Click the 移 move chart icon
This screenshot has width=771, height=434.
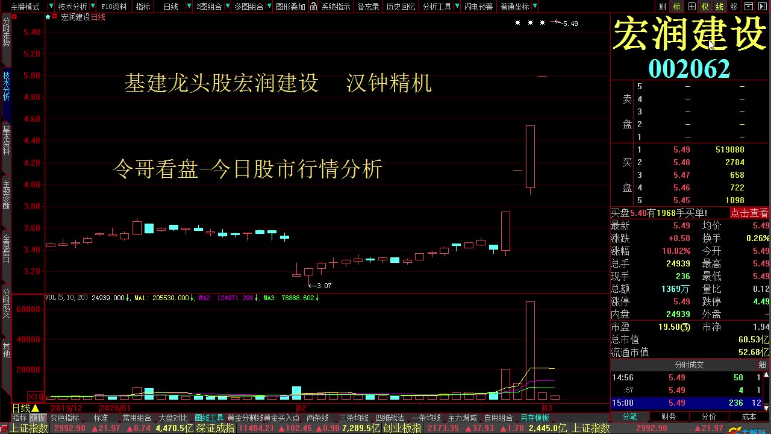(x=734, y=7)
